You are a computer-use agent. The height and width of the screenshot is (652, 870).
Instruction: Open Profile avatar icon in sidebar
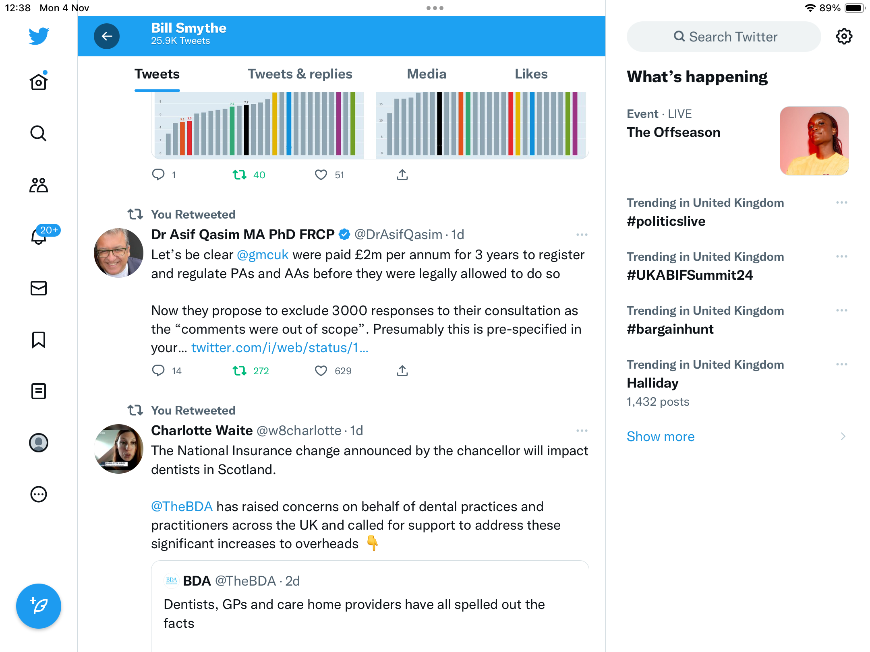click(x=39, y=443)
